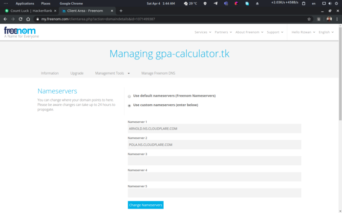Open Telegram tray icon
This screenshot has height=213, width=342.
[x=215, y=3]
